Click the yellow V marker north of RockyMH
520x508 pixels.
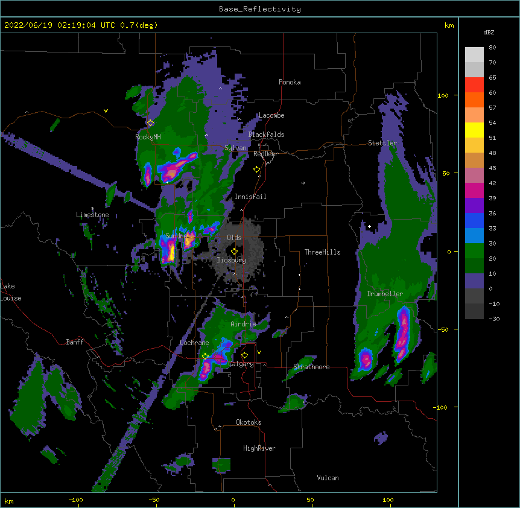tap(106, 111)
